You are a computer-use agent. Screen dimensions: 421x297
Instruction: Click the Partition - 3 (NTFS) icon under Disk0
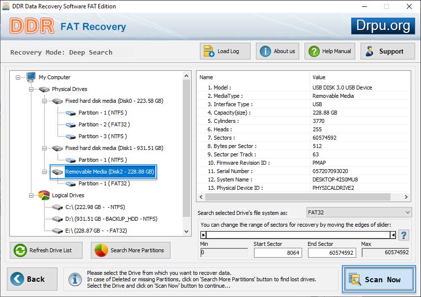click(x=71, y=137)
